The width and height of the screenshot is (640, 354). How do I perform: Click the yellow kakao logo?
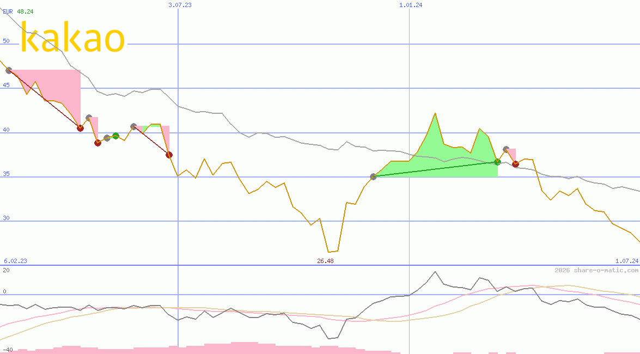[x=73, y=38]
